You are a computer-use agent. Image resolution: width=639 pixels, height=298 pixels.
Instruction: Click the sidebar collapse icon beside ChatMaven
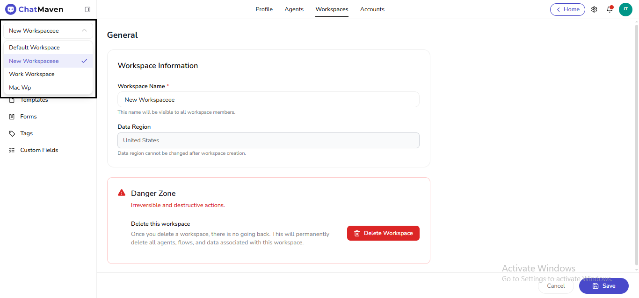(x=87, y=9)
